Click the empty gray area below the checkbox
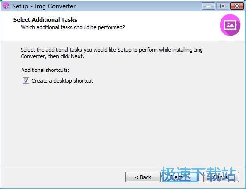Viewport: 246px width, 189px height. pos(123,124)
